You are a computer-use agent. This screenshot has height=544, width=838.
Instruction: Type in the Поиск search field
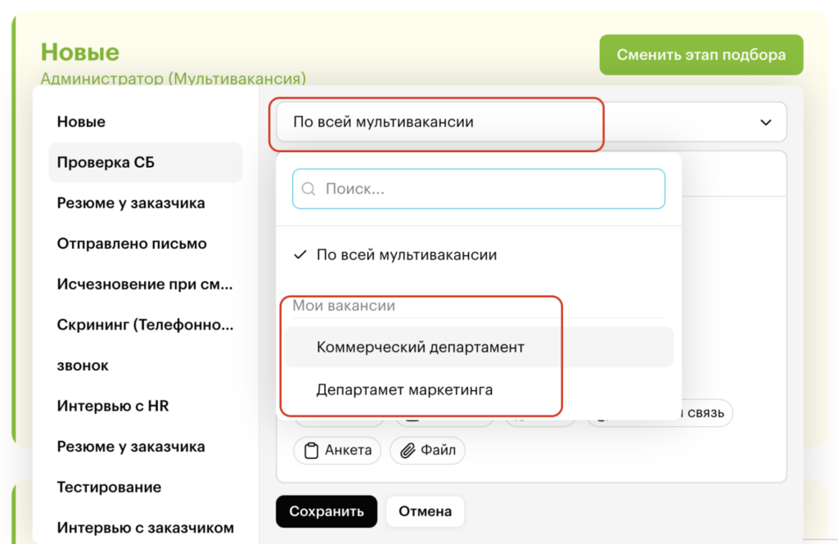click(491, 189)
